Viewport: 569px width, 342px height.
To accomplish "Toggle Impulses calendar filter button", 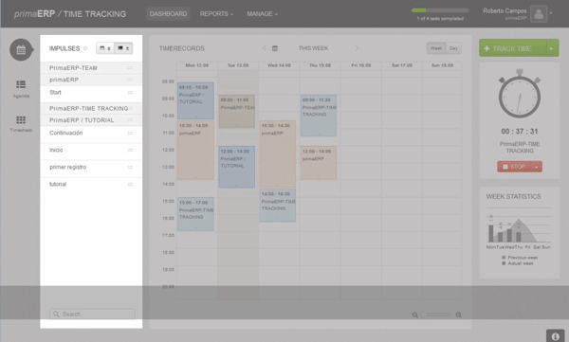I will click(105, 48).
